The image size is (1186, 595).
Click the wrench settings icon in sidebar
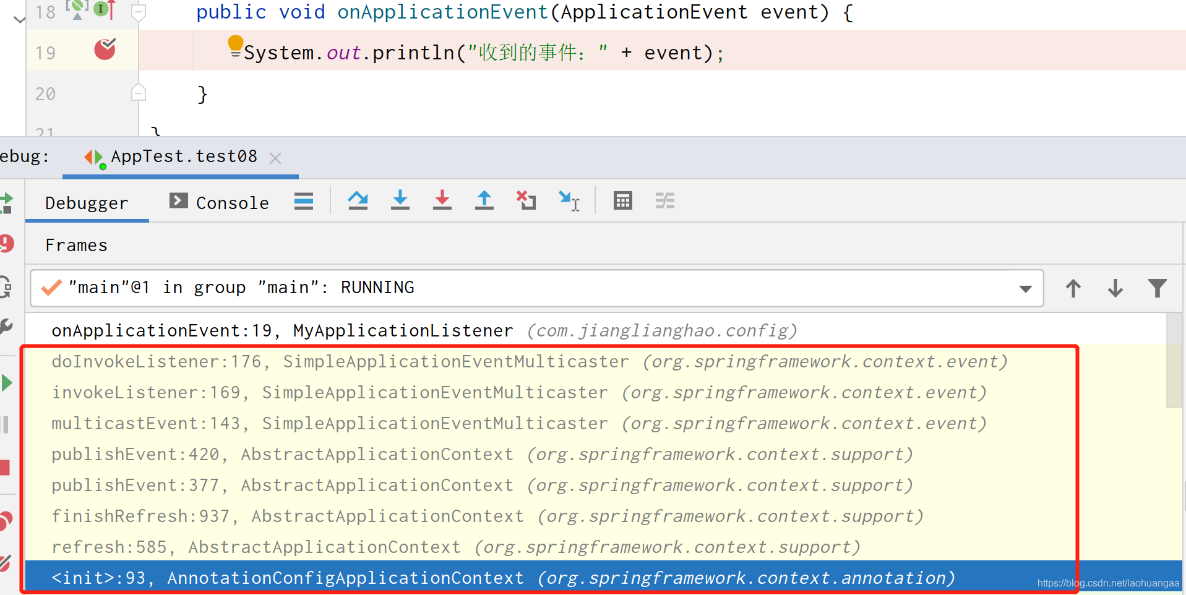pos(6,326)
